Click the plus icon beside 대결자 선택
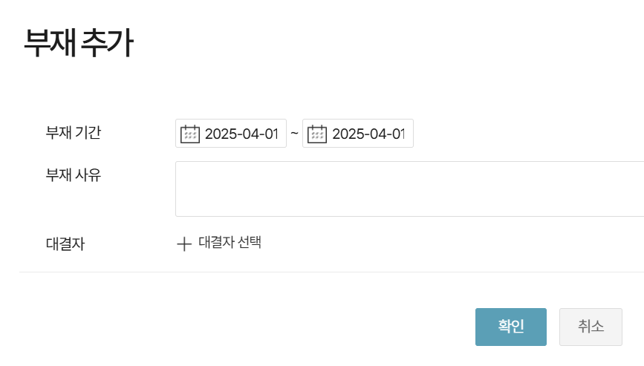Viewport: 644px width, 366px height. [184, 244]
